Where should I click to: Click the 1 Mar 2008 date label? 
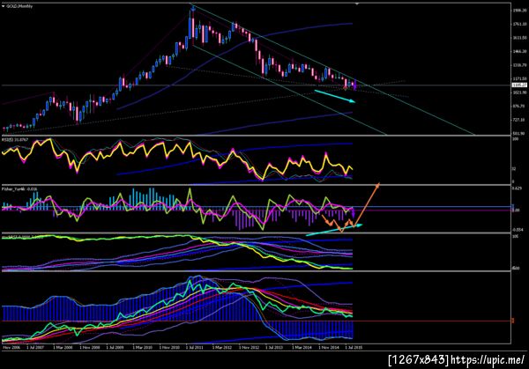click(63, 347)
